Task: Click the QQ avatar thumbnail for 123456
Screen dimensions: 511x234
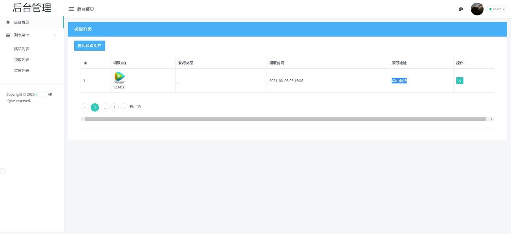Action: point(119,78)
